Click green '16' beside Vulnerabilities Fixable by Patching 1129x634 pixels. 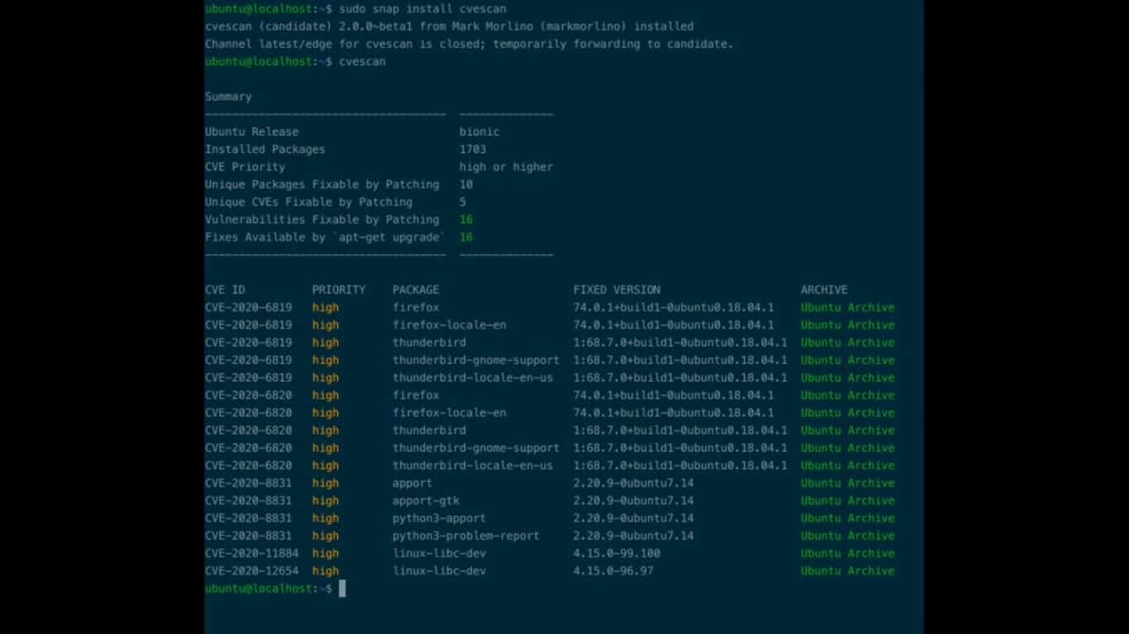[x=466, y=220]
